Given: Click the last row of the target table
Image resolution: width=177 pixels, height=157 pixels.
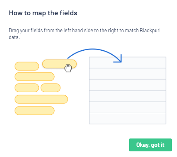Looking at the screenshot, I should point(128,118).
